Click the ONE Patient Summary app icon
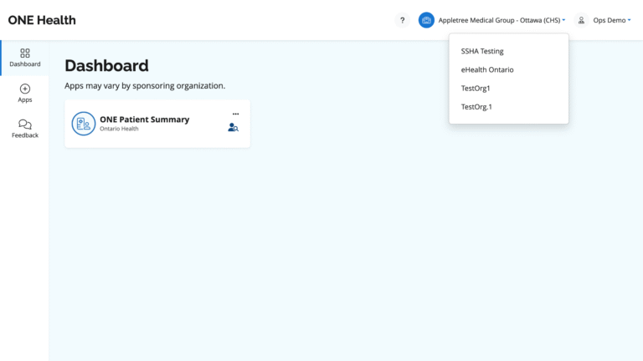 84,124
